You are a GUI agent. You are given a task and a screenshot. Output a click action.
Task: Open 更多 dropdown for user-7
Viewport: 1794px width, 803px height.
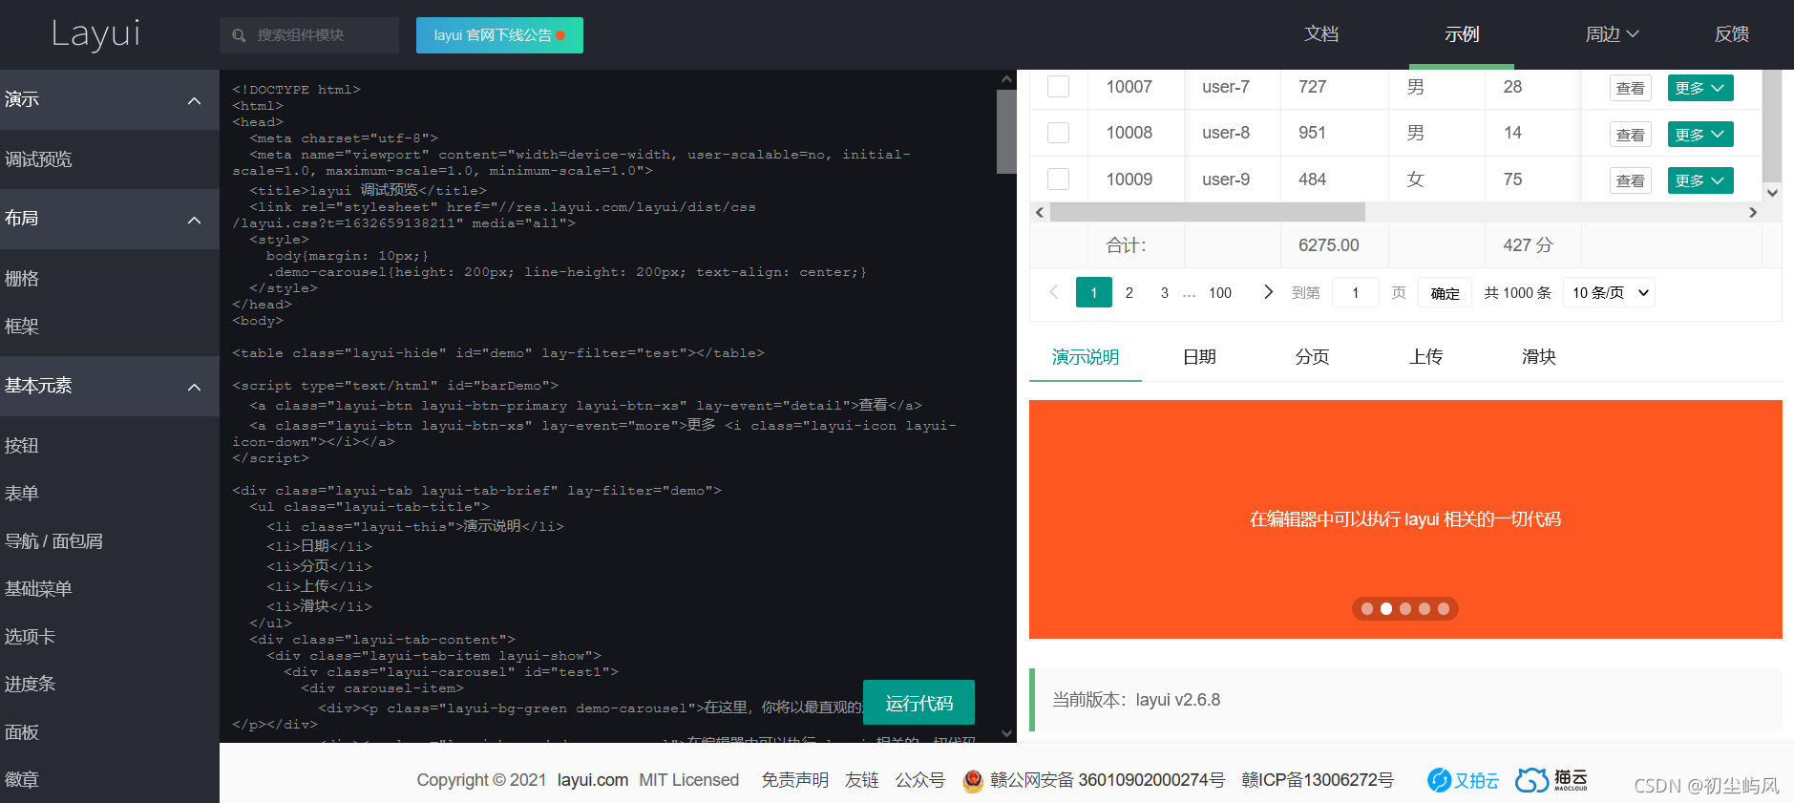1700,88
